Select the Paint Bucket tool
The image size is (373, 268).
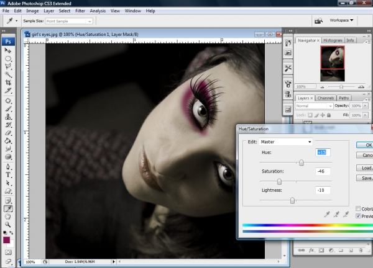[x=8, y=141]
